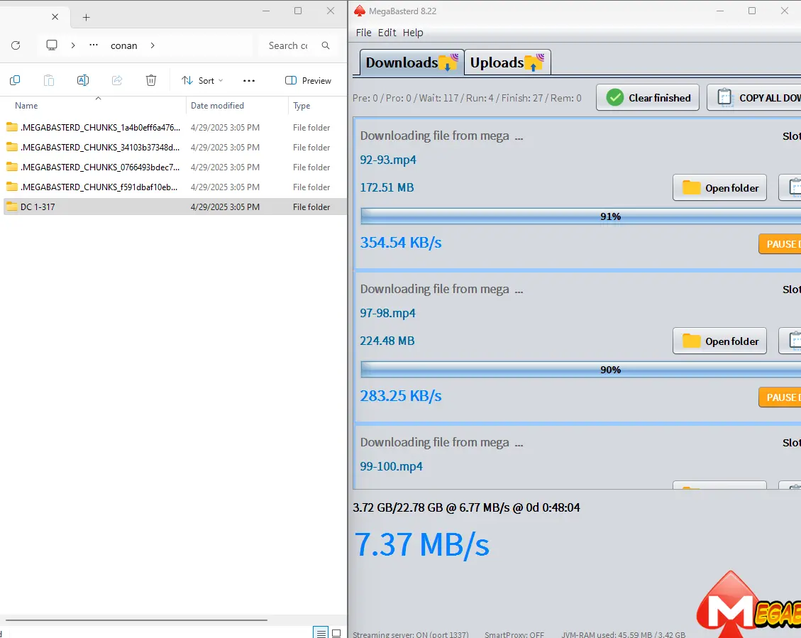Click the This PC monitor icon in address bar
Screen dimensions: 801x638
(52, 45)
